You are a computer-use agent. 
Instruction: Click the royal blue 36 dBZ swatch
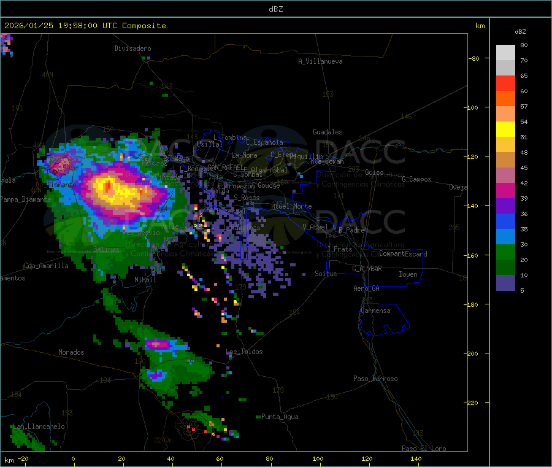(x=505, y=221)
